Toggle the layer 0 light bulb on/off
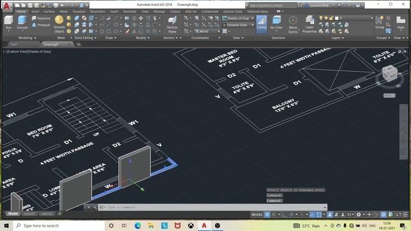Image resolution: width=411 pixels, height=231 pixels. tap(321, 18)
